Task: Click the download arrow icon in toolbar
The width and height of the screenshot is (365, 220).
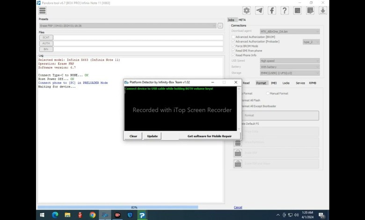Action: tap(322, 10)
